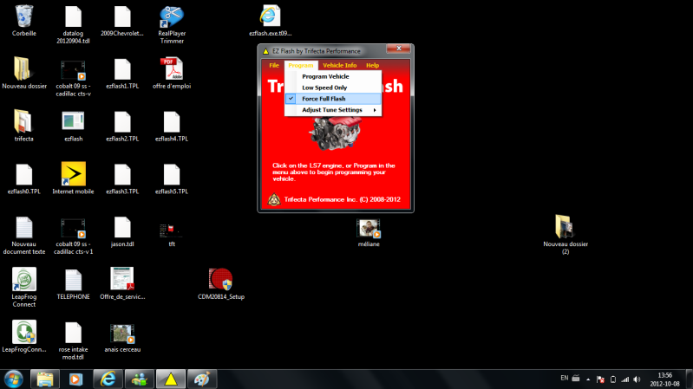Choose Program Vehicle from the menu

[333, 76]
